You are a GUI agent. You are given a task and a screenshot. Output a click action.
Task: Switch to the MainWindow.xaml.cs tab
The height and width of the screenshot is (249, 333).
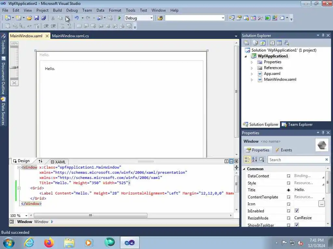coord(70,36)
